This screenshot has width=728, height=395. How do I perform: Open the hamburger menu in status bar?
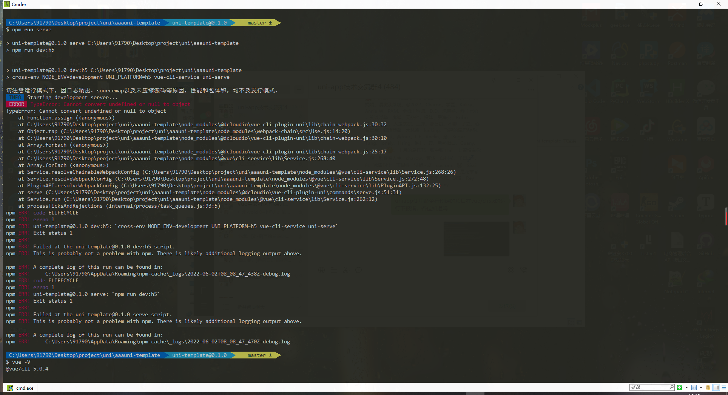click(x=724, y=387)
